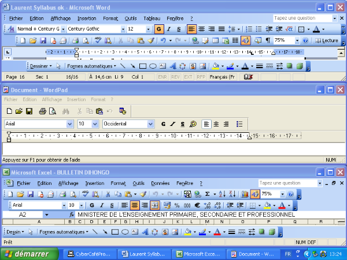Click WordPad's Print Preview icon
Screen dimensions: 347x260
point(53,111)
